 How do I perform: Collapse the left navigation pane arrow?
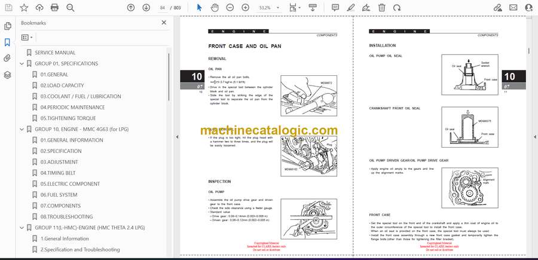point(177,137)
